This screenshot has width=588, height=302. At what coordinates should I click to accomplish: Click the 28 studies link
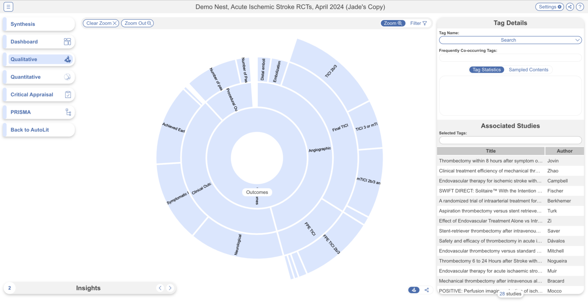pos(510,293)
